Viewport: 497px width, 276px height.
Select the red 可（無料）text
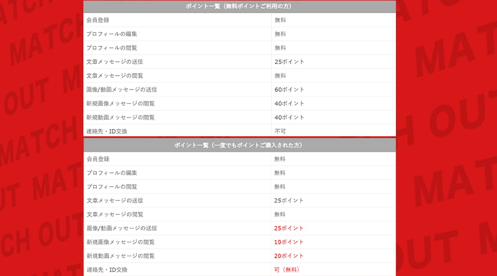point(287,270)
